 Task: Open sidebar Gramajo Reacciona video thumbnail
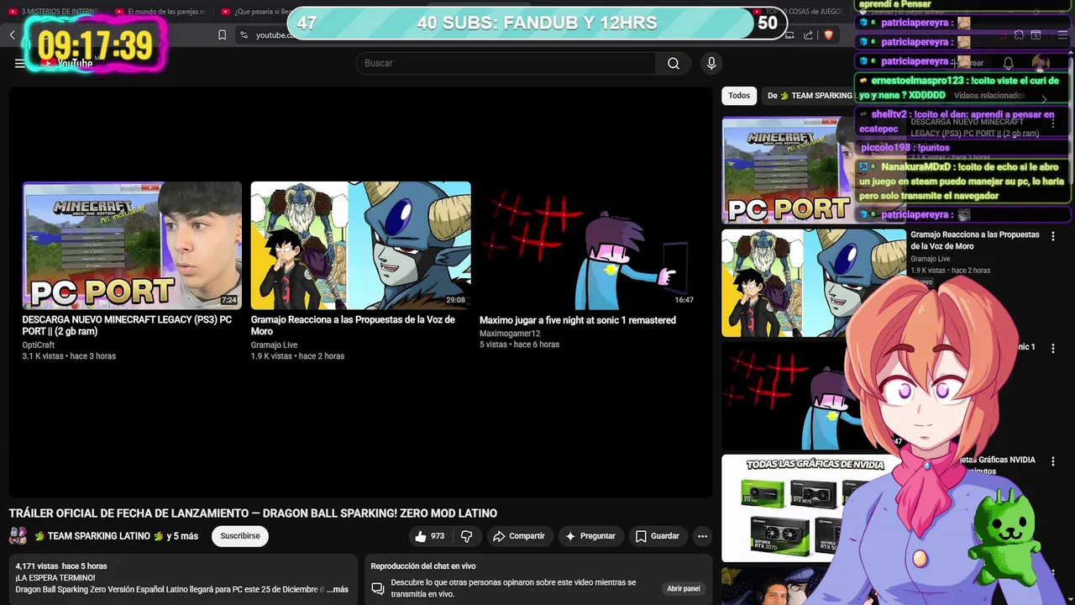point(814,283)
